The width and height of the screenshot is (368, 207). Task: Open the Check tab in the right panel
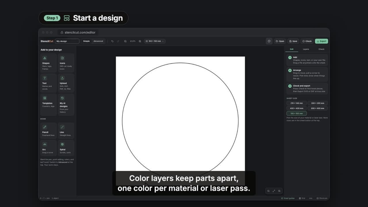click(x=321, y=49)
